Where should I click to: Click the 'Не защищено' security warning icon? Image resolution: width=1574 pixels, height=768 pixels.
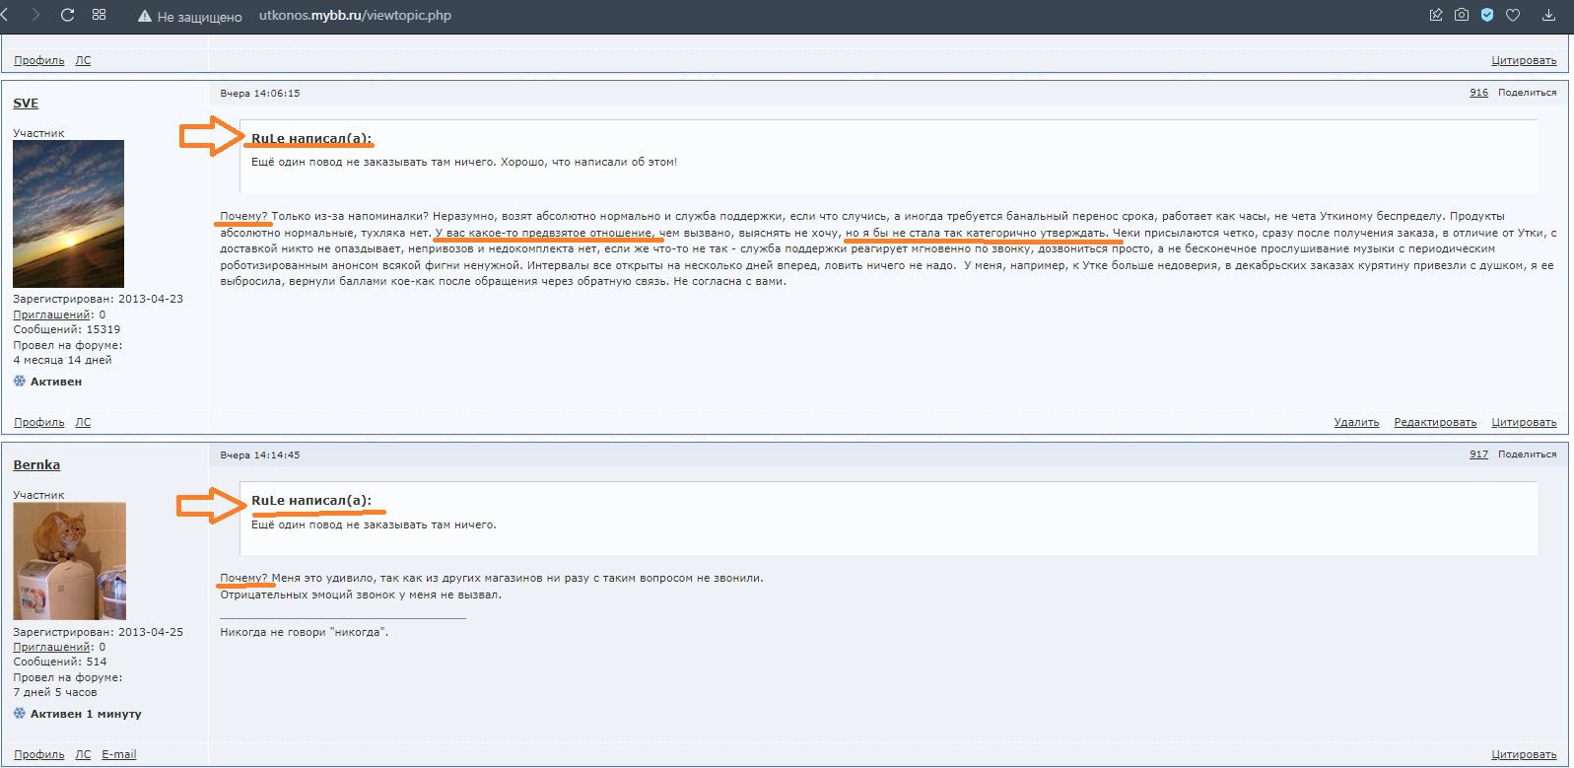coord(145,16)
